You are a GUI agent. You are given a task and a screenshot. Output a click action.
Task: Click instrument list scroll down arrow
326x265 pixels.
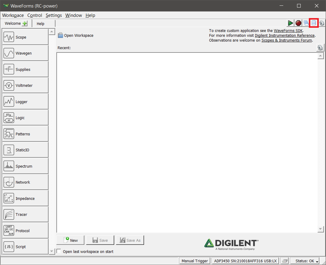pyautogui.click(x=52, y=251)
